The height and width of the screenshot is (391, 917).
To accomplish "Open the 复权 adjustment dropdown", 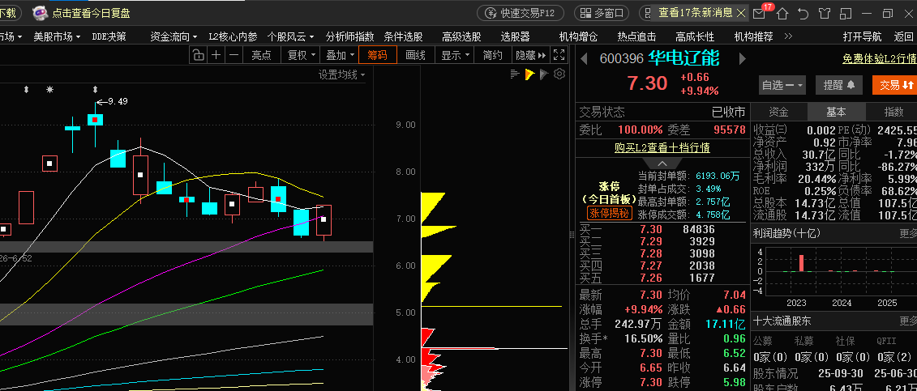I will pyautogui.click(x=301, y=55).
